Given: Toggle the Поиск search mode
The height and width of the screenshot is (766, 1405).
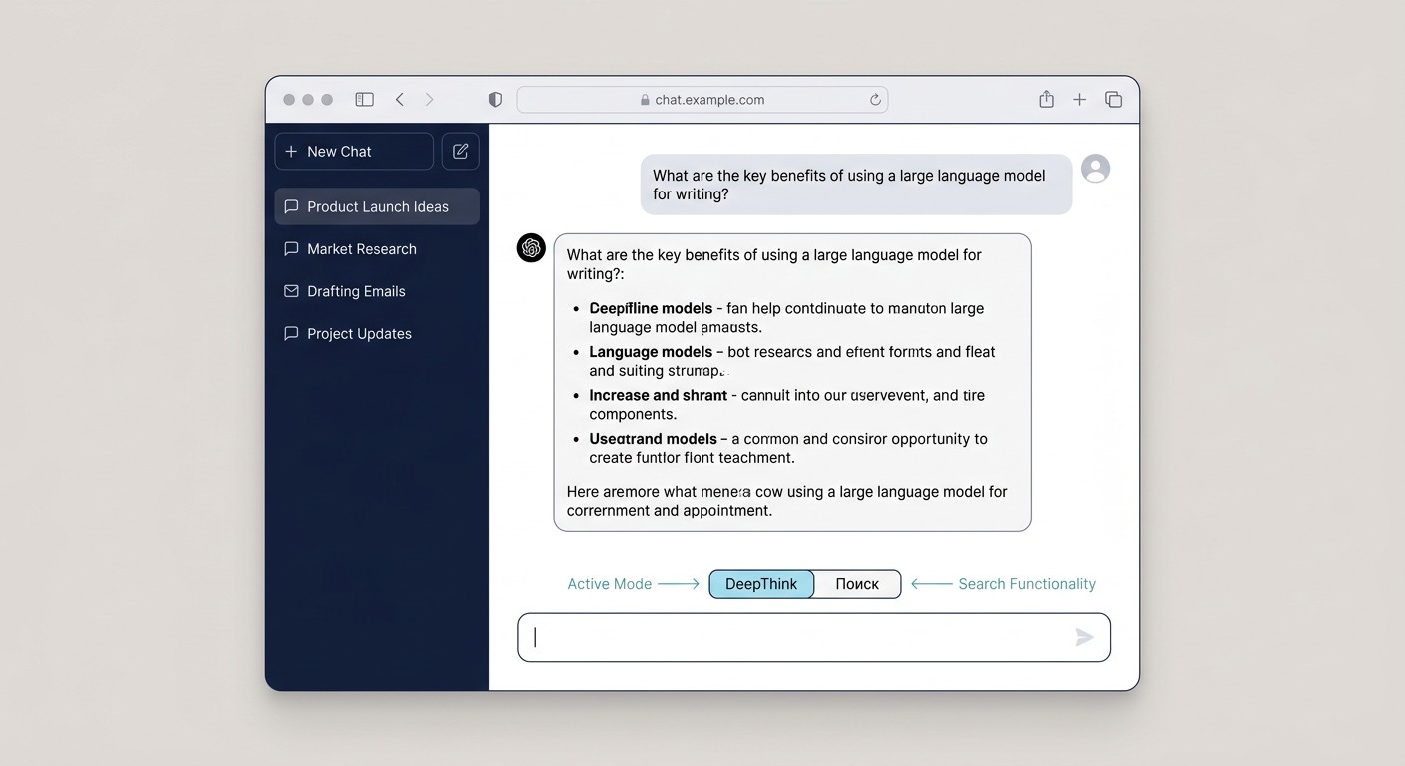Looking at the screenshot, I should pos(857,584).
